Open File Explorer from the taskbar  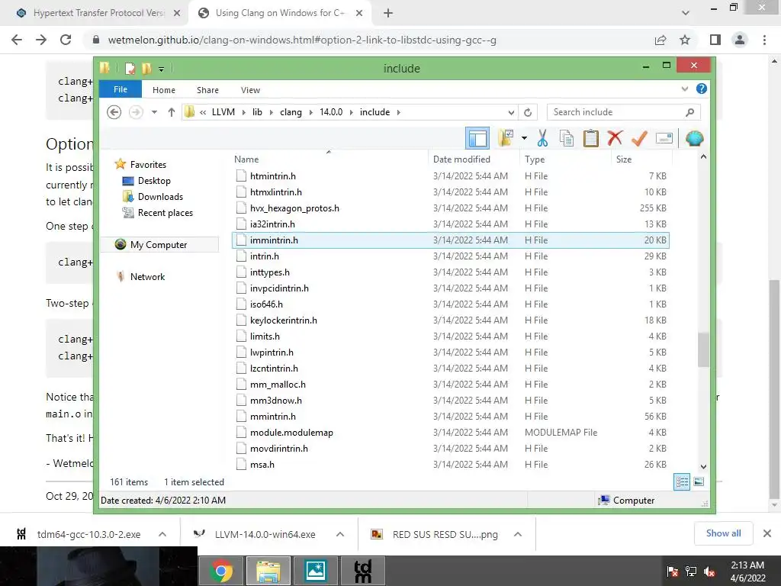[268, 571]
